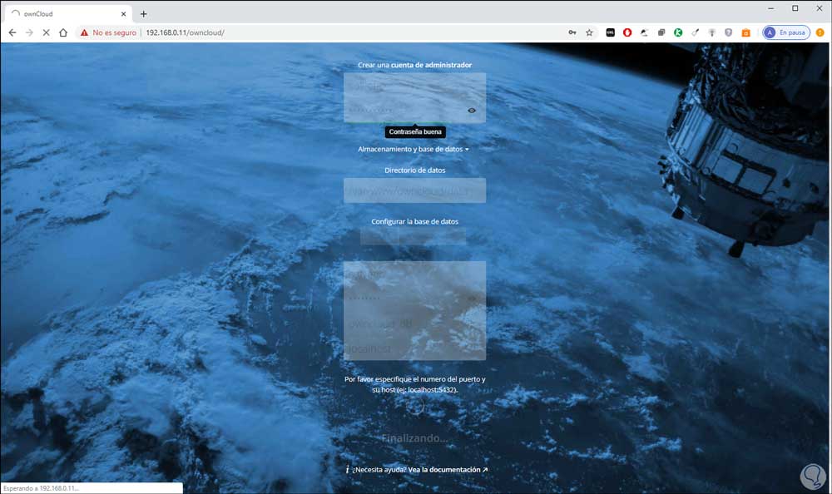The height and width of the screenshot is (494, 832).
Task: Click the black square extension icon
Action: [610, 32]
